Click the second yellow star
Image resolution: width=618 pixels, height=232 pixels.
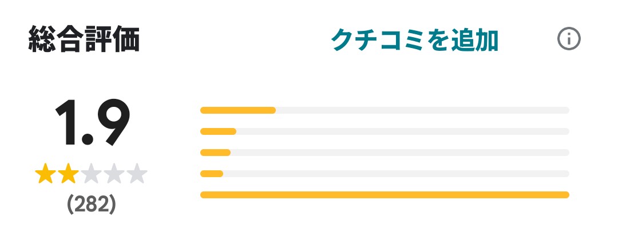(68, 174)
